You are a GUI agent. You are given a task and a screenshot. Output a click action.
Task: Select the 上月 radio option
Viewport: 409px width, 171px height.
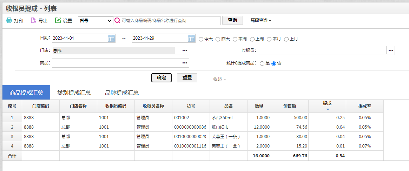[x=286, y=39]
